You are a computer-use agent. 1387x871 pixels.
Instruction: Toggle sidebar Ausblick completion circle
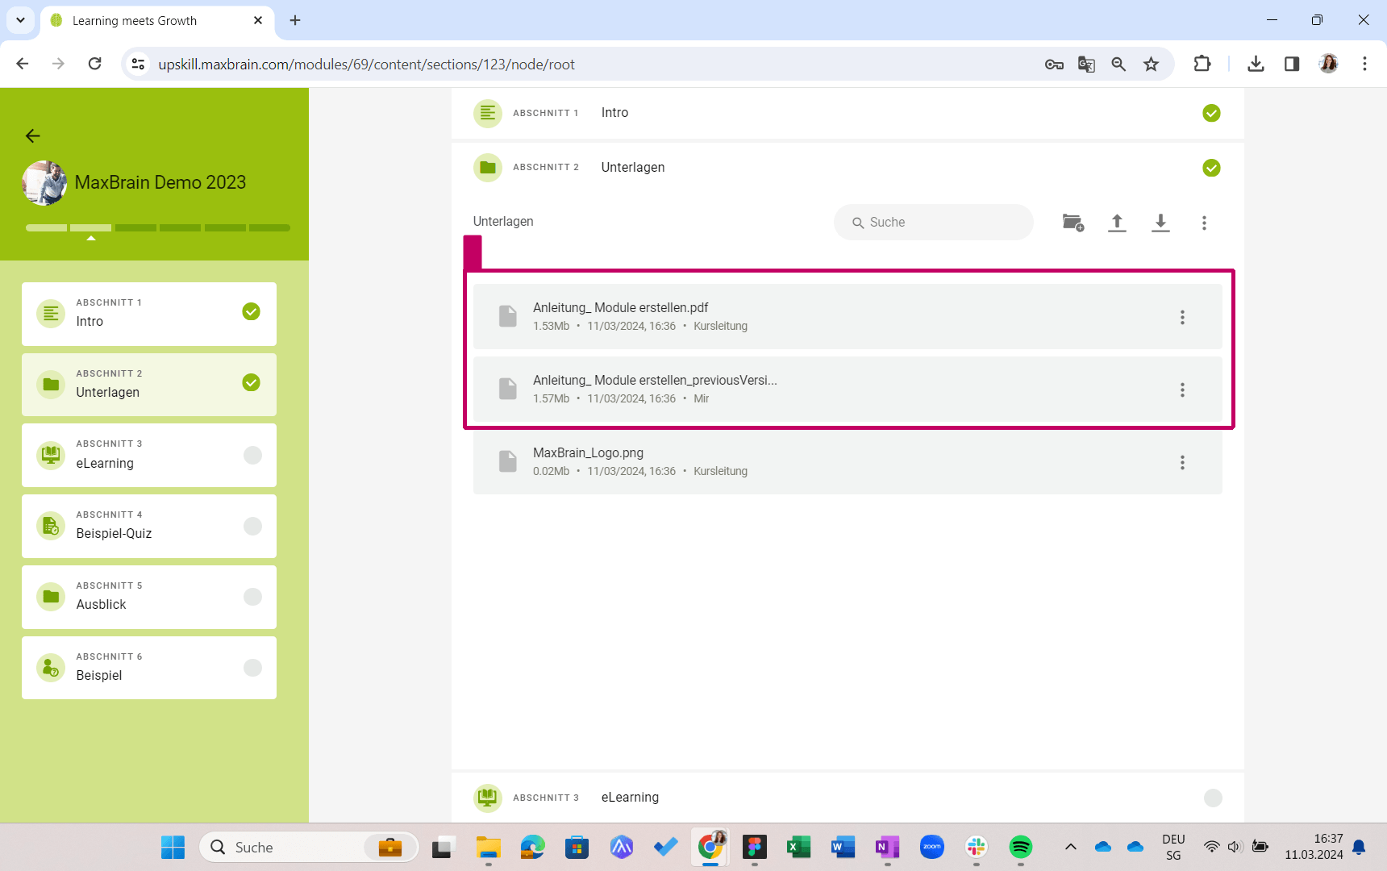(x=252, y=597)
